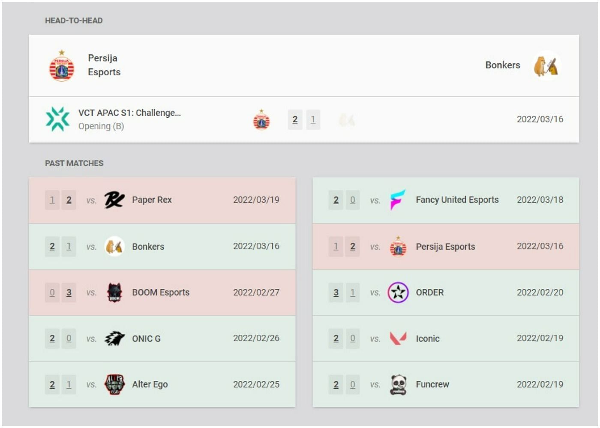Viewport: 600px width, 428px height.
Task: Click small Persija logo in head-to-head match row
Action: tap(261, 119)
